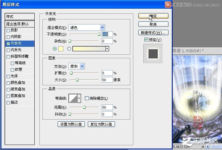
Task: Click the 扩展 slider handle
Action: click(71, 73)
